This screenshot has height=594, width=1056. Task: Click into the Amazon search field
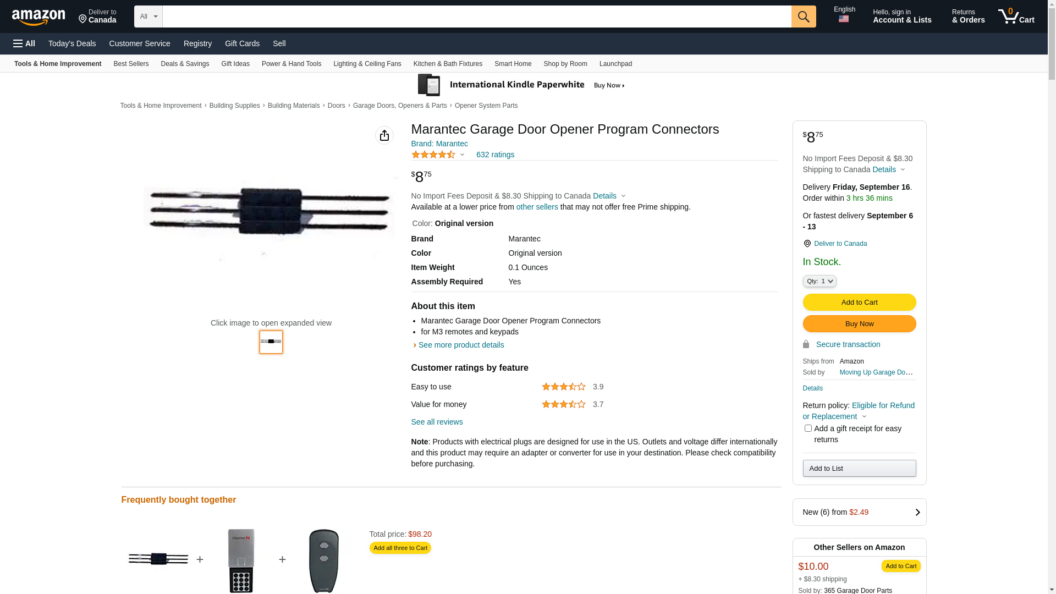476,16
